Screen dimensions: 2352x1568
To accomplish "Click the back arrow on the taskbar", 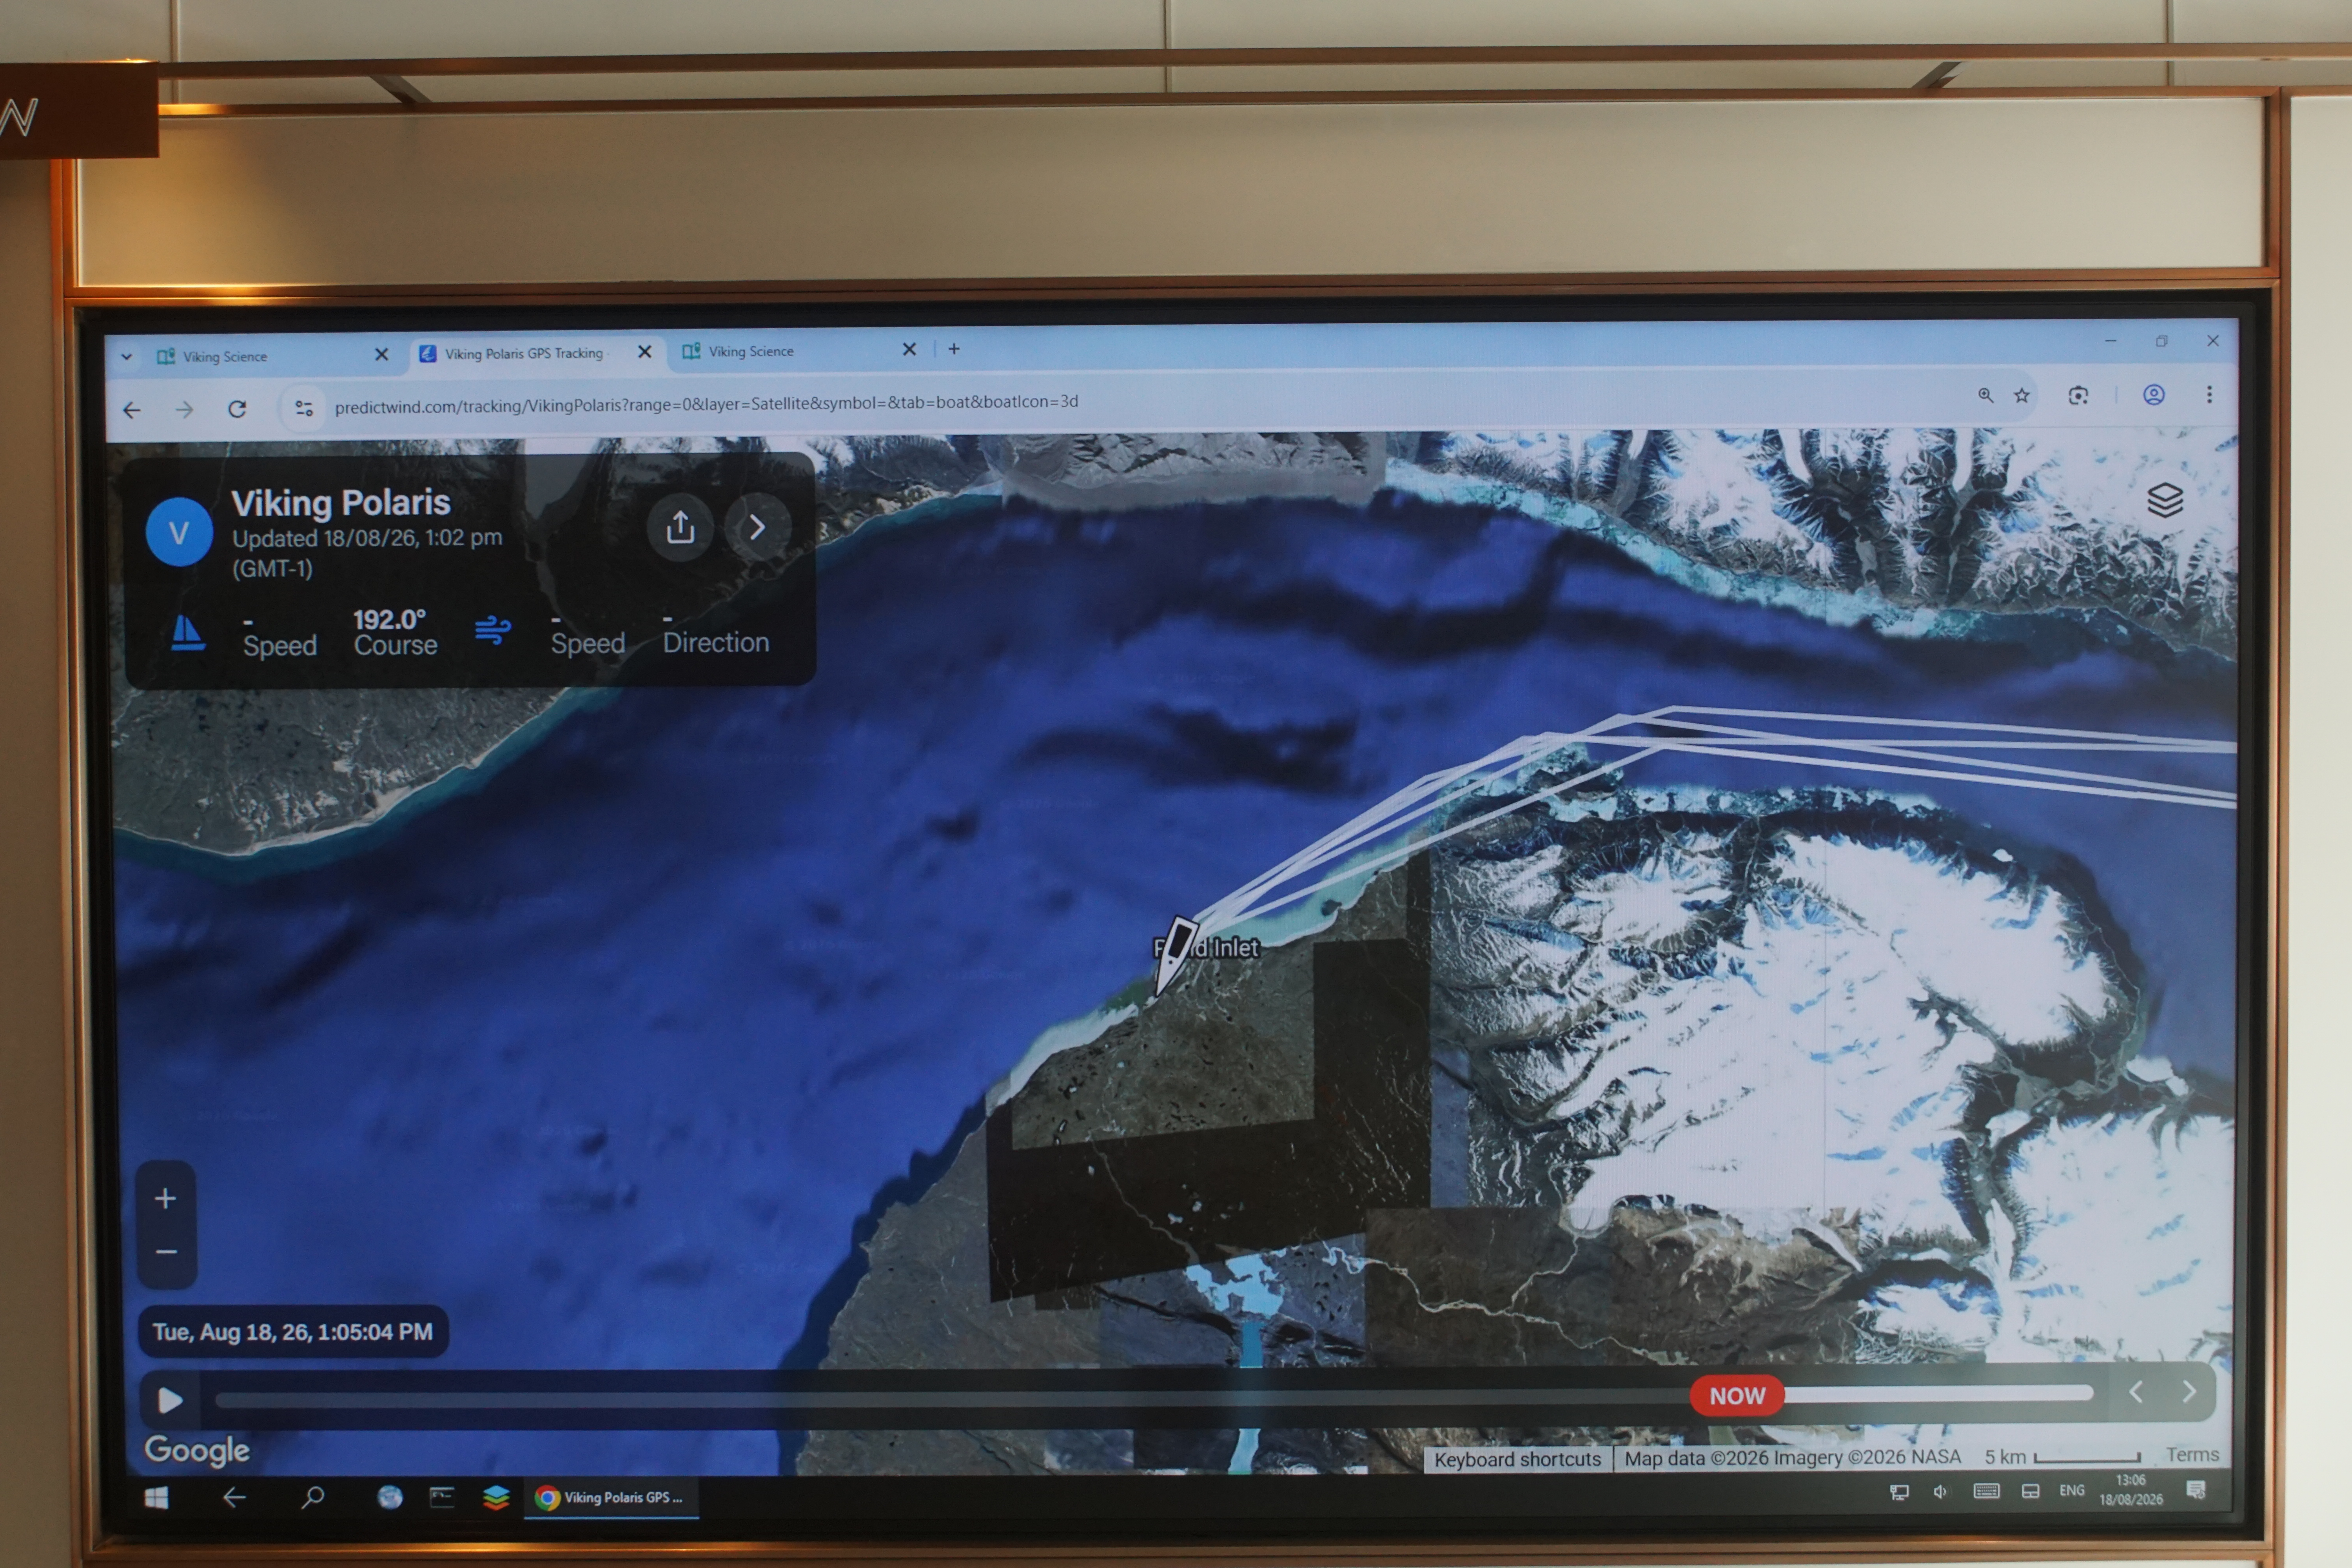I will pyautogui.click(x=234, y=1497).
